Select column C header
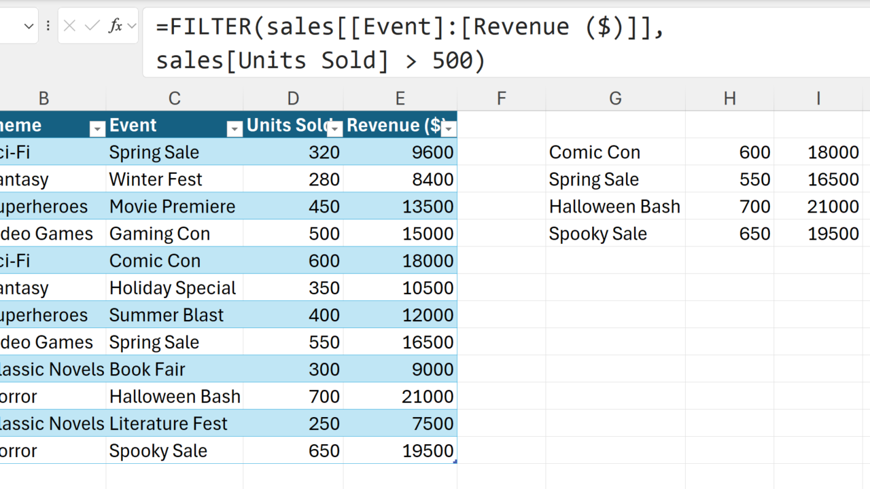The height and width of the screenshot is (489, 870). 175,98
